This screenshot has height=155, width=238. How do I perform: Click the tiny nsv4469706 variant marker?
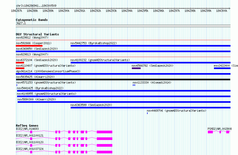coord(147,113)
